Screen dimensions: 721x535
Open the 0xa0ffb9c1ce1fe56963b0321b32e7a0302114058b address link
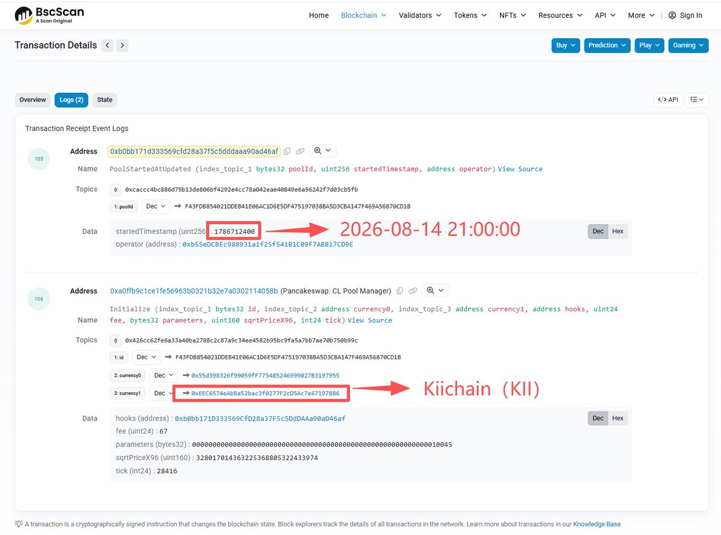click(x=194, y=291)
